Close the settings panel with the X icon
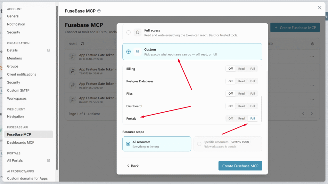The width and height of the screenshot is (328, 184). pyautogui.click(x=320, y=8)
